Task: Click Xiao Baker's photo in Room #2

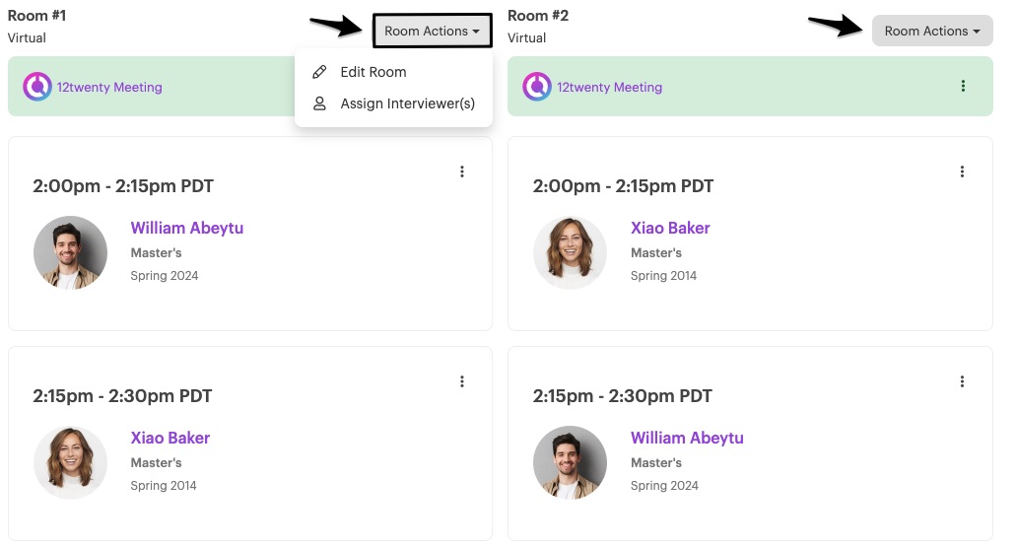Action: tap(571, 252)
